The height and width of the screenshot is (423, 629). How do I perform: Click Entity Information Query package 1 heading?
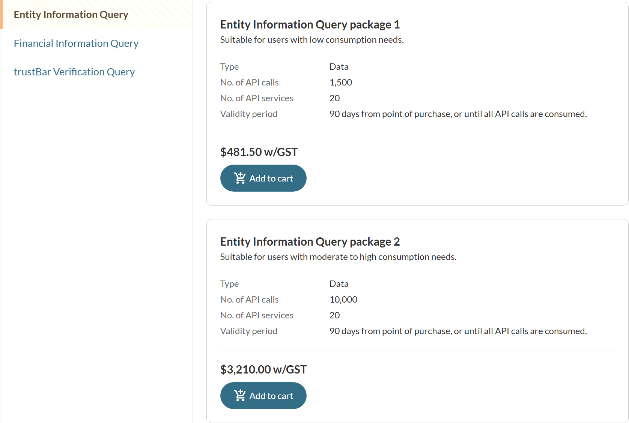(310, 25)
